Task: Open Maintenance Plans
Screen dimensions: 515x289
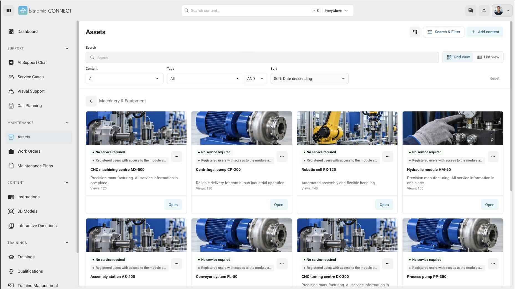Action: coord(39,166)
